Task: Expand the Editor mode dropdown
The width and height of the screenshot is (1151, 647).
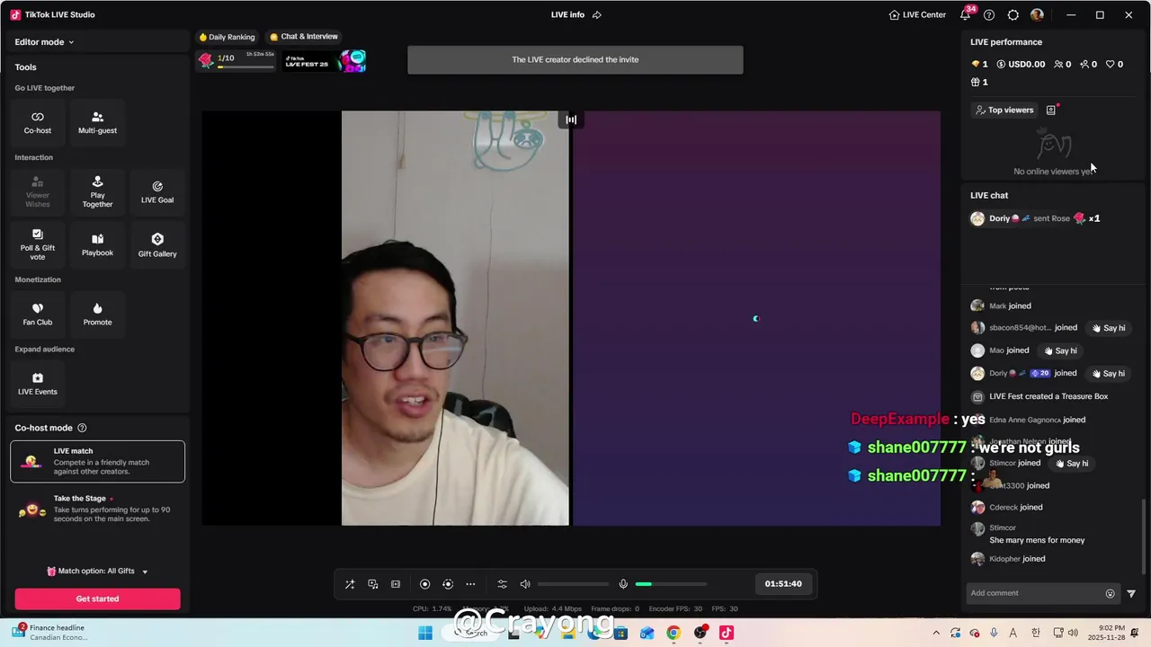Action: coord(44,42)
